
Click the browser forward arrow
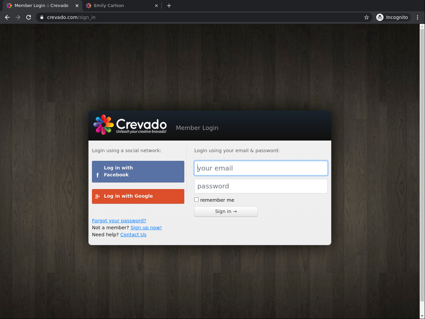pos(18,17)
